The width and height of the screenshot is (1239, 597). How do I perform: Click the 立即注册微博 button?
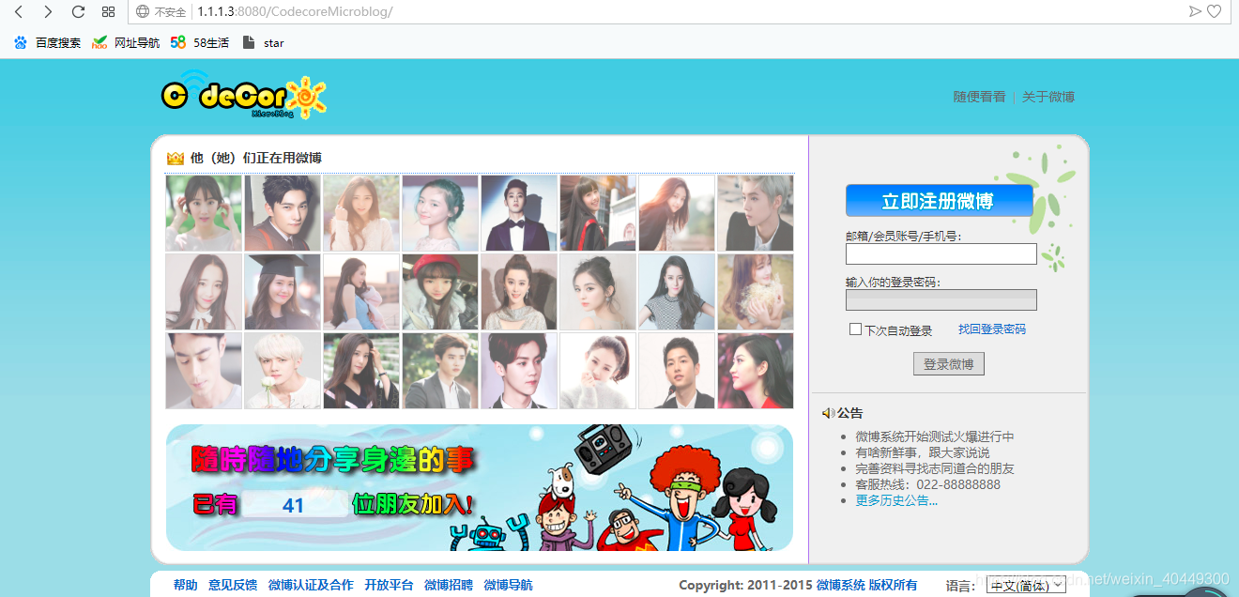point(939,201)
